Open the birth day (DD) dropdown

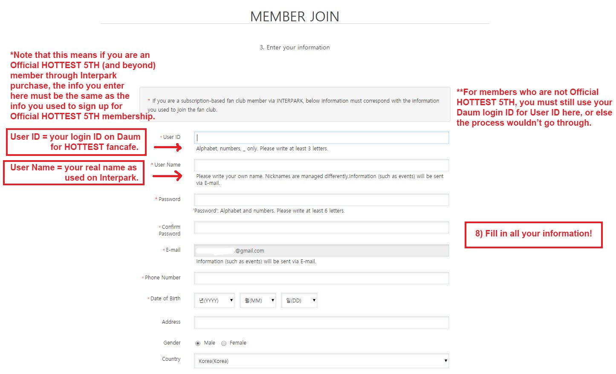(x=299, y=300)
